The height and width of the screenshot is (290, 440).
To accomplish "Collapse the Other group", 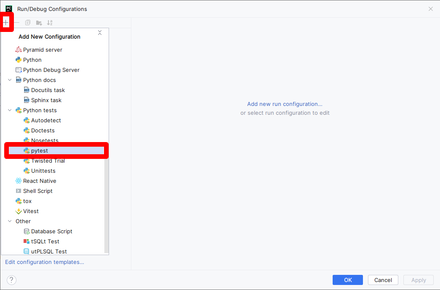I will coord(10,221).
